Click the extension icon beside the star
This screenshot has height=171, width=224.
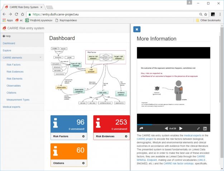[x=213, y=14]
